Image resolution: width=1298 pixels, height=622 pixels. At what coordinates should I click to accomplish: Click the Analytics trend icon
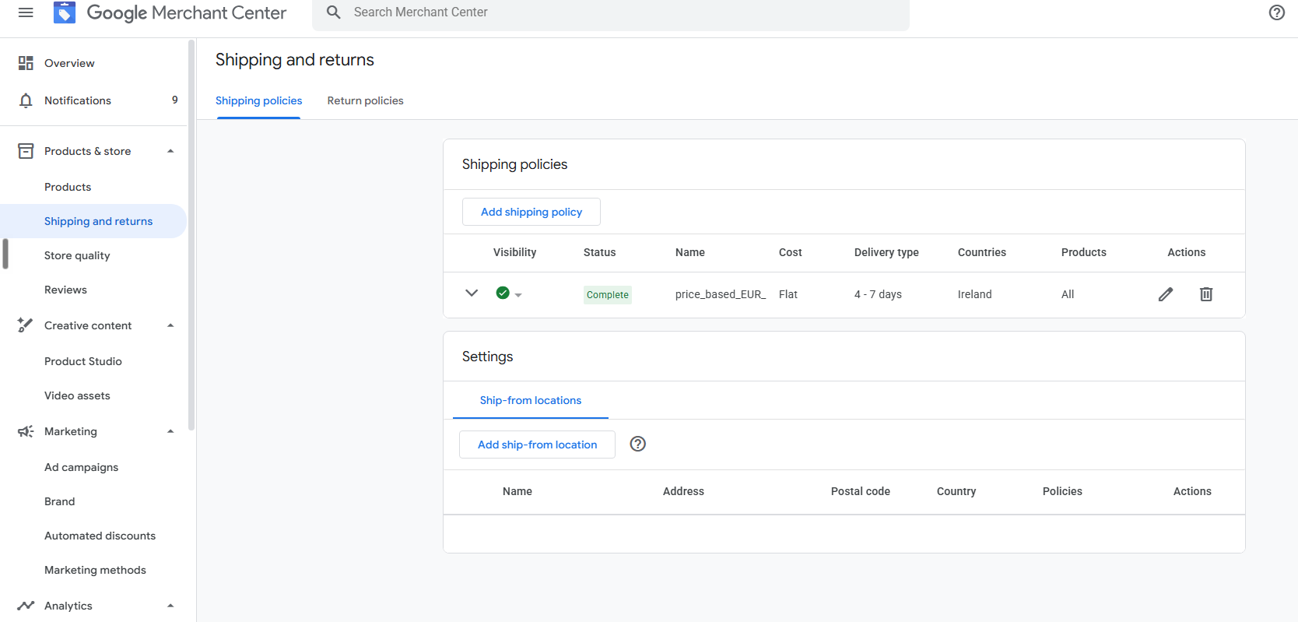point(26,606)
